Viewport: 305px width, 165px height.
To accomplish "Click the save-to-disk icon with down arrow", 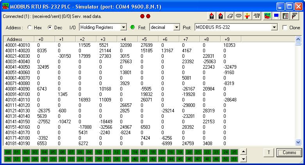I will point(212,16).
